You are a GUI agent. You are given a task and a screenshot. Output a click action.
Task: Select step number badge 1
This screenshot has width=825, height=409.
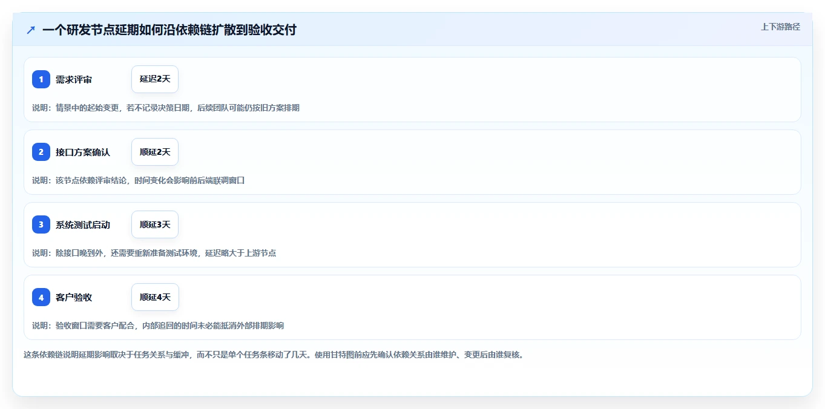(x=41, y=79)
